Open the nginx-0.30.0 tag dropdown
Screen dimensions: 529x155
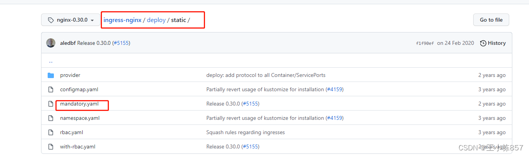(x=71, y=20)
